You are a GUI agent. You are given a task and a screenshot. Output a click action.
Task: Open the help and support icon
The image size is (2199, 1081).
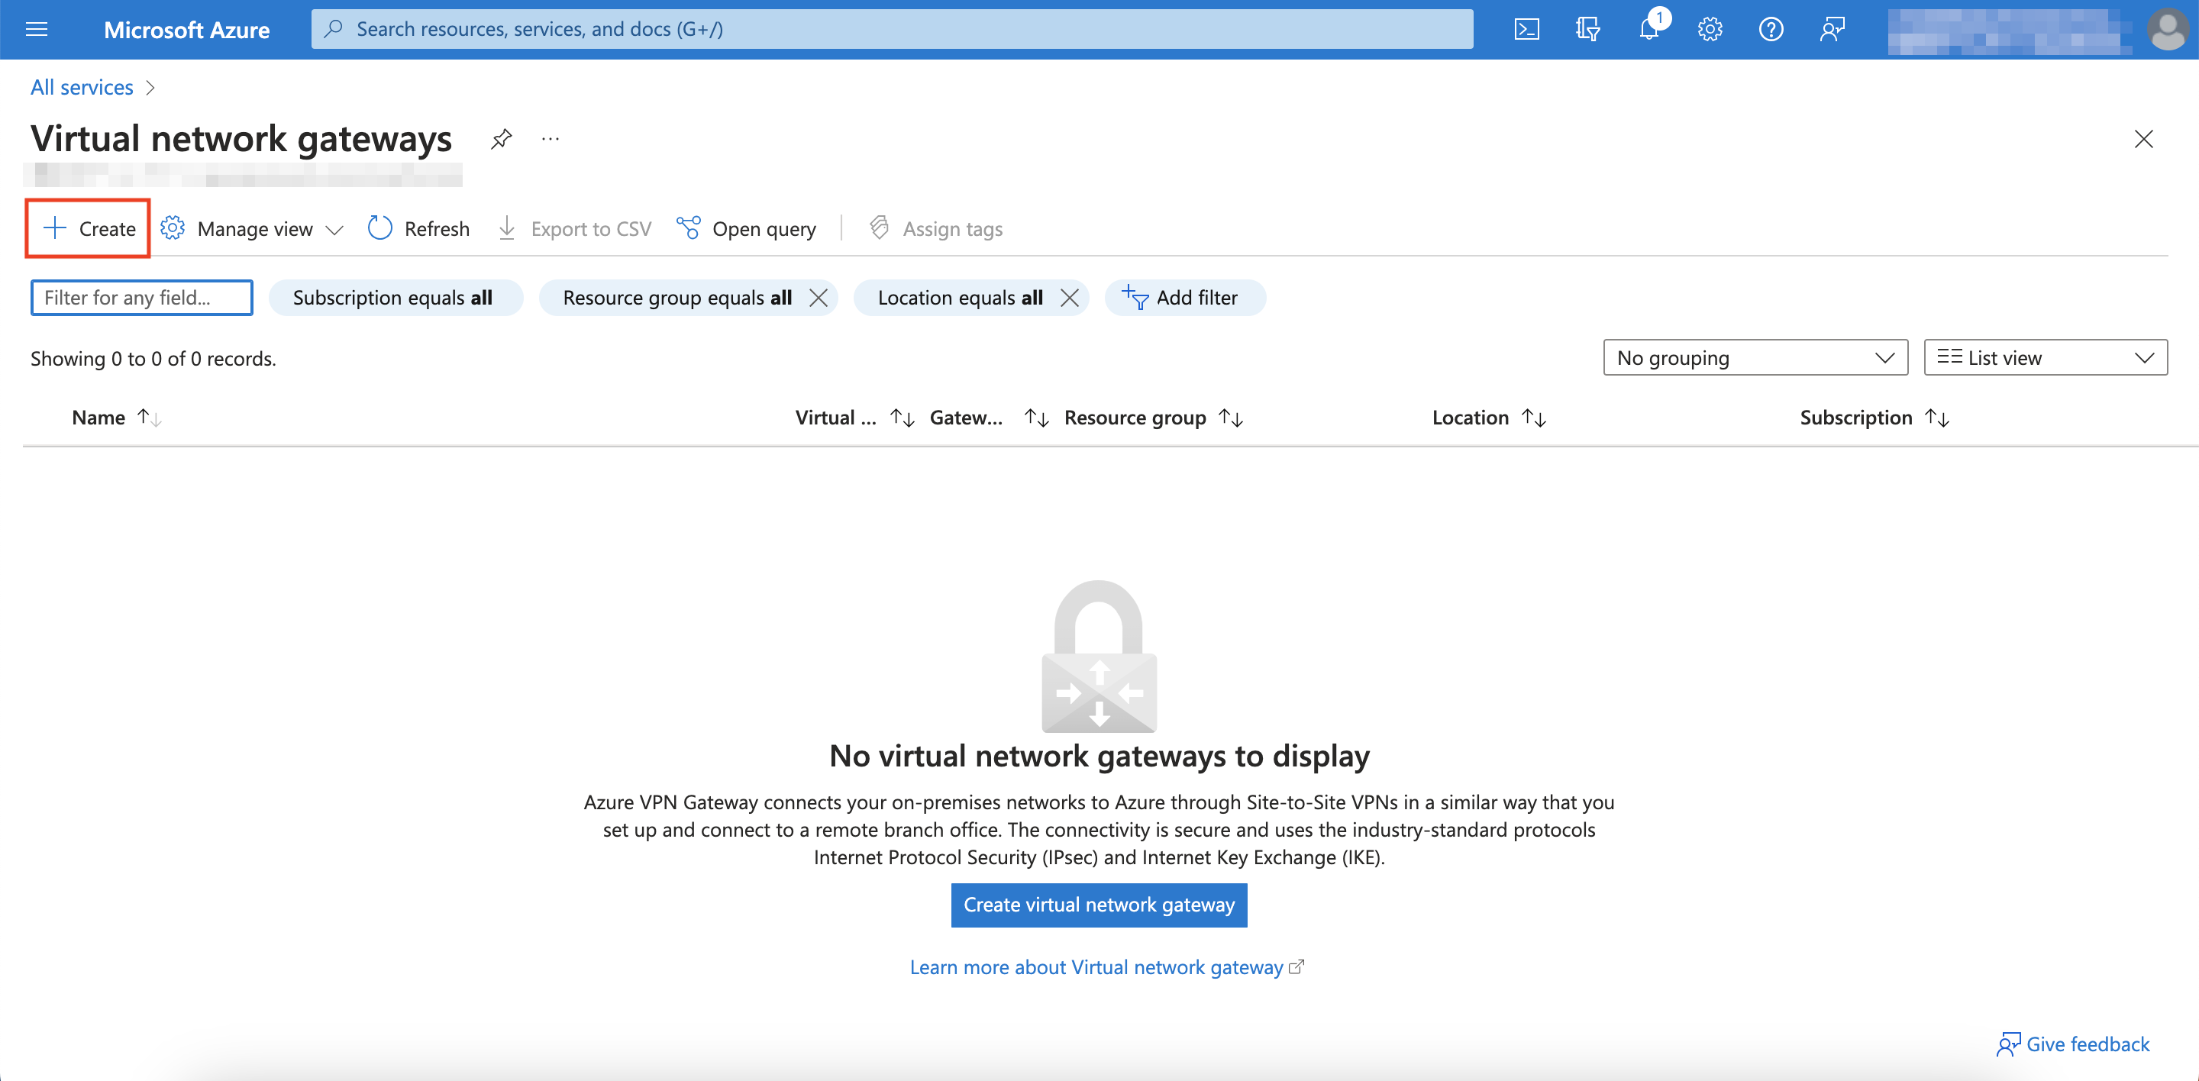tap(1771, 28)
